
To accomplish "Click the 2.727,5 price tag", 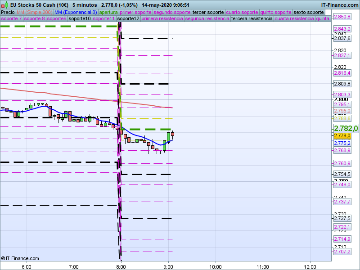I will (x=342, y=218).
